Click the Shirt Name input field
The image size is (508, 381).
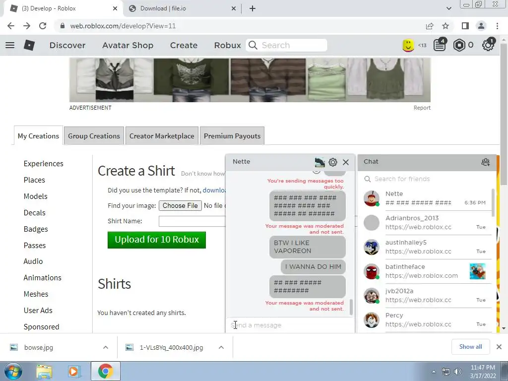pos(192,221)
